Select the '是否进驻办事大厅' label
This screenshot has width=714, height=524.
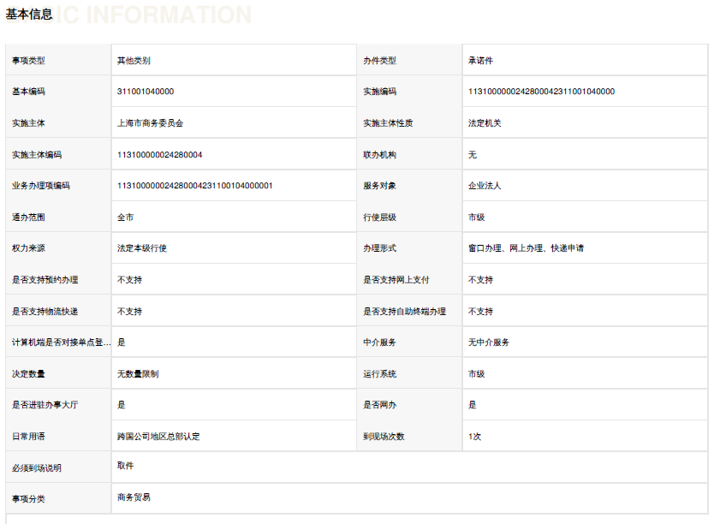pyautogui.click(x=45, y=405)
